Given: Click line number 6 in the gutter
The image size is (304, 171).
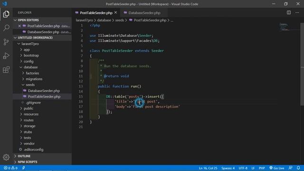Looking at the screenshot, I should point(82,51).
